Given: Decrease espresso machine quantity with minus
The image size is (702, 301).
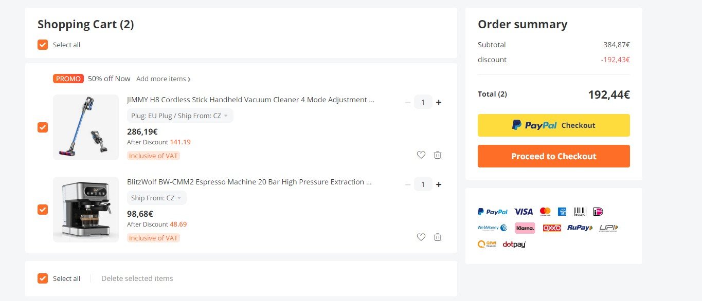Looking at the screenshot, I should [x=408, y=184].
